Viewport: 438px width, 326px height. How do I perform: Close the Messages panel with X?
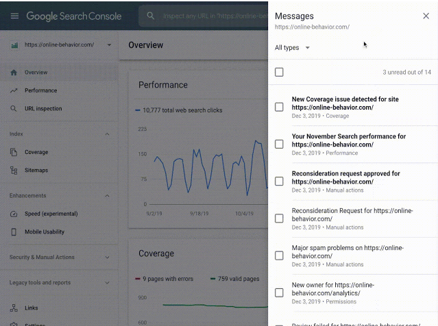[x=426, y=16]
